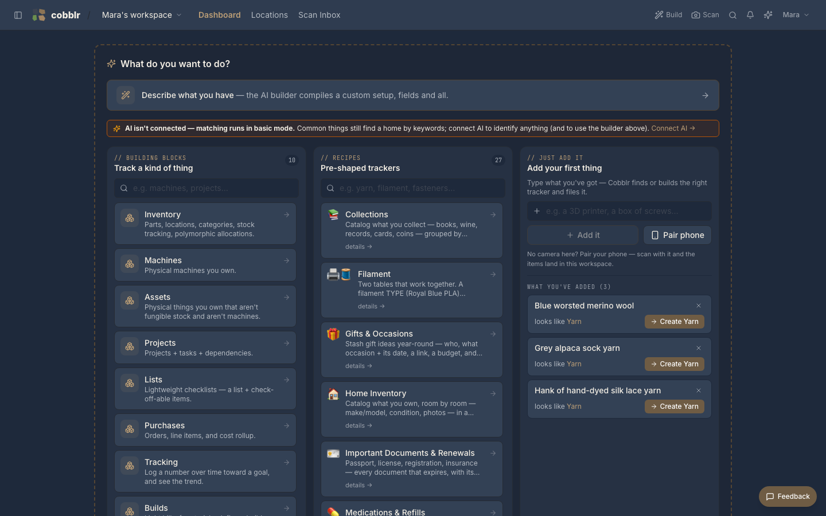Image resolution: width=826 pixels, height=516 pixels.
Task: Click the Pair phone button
Action: pos(677,235)
